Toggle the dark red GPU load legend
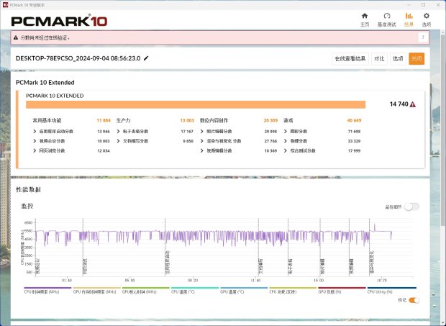Screen dimensions: 446x326 click(342, 291)
